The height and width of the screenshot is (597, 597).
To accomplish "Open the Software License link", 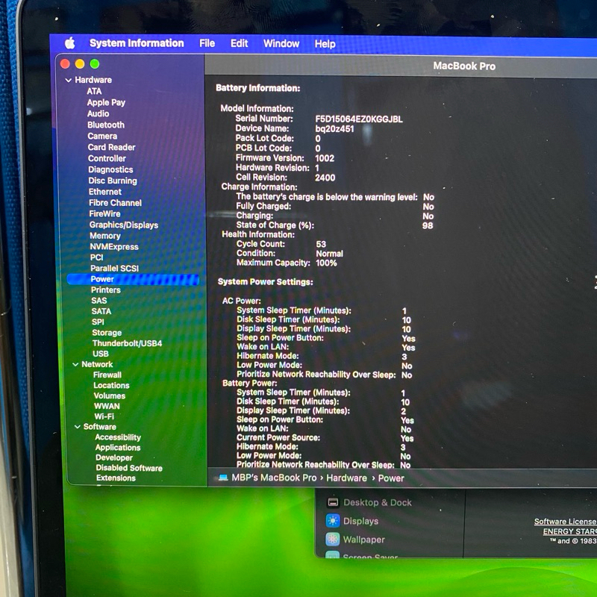I will (x=565, y=521).
